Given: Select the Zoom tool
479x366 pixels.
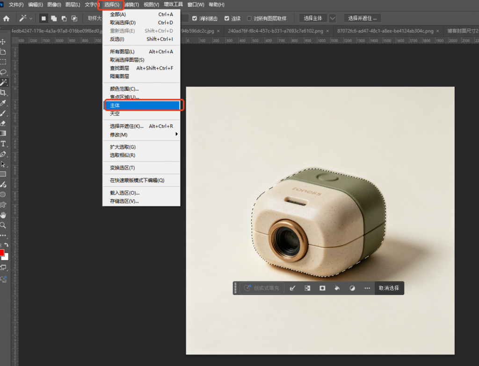Looking at the screenshot, I should coord(3,225).
